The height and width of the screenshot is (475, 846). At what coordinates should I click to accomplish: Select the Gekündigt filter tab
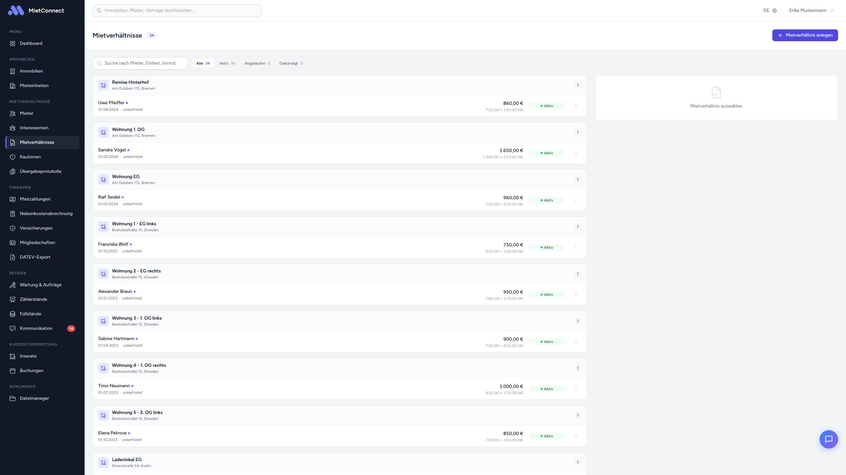tap(291, 63)
